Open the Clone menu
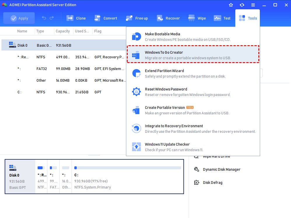Image resolution: width=291 pixels, height=218 pixels. point(76,18)
